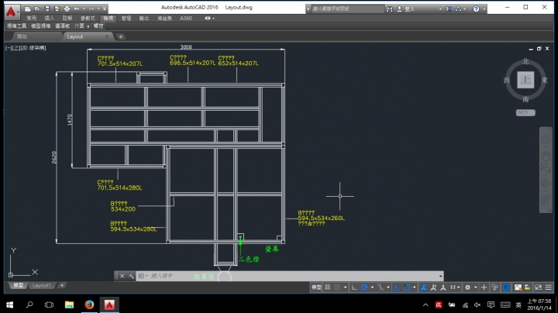Click the Clean Screen icon in status bar

(538, 287)
